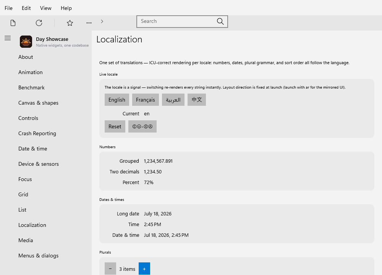
Task: Go to the About page
Action: click(x=26, y=57)
